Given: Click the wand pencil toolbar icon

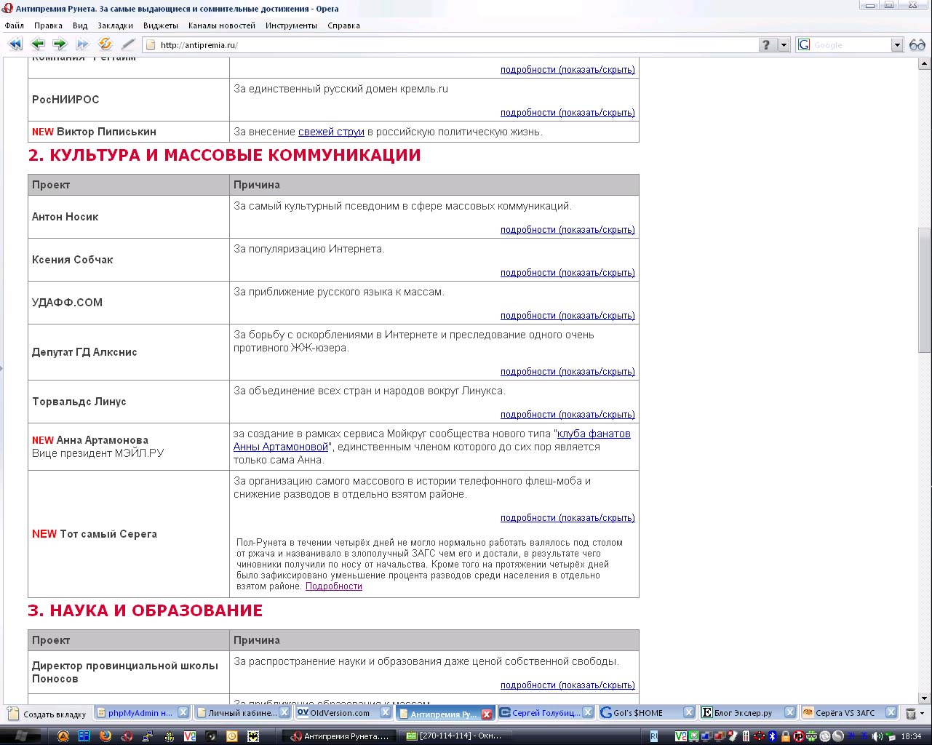Looking at the screenshot, I should [128, 44].
